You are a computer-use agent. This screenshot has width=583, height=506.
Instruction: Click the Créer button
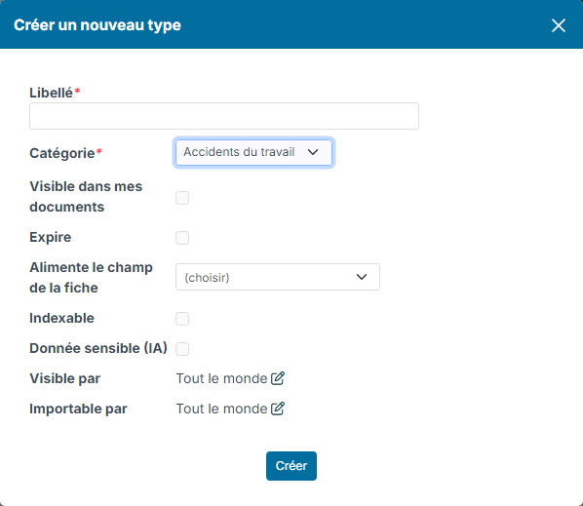291,466
